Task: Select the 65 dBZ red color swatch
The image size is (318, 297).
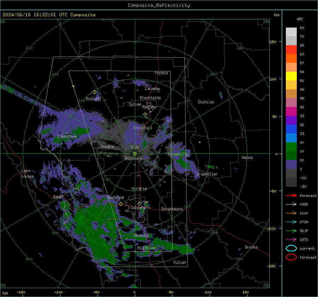Action: (291, 49)
